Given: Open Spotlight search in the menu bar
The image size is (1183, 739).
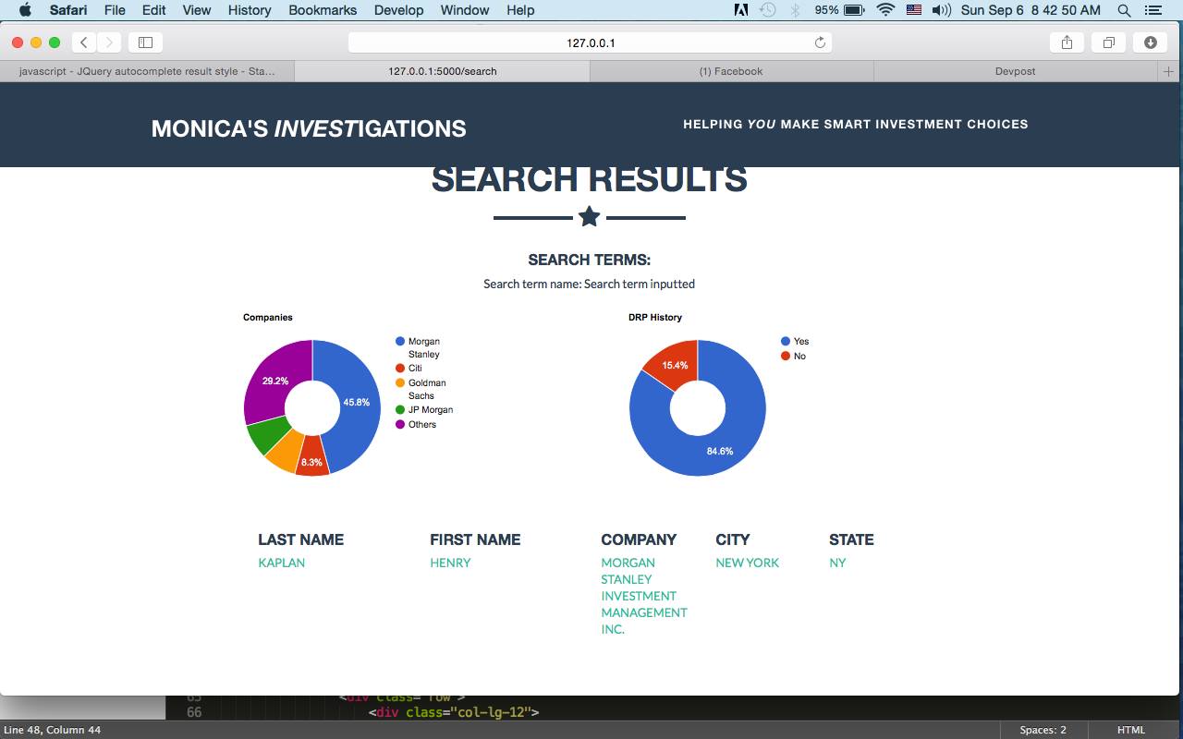Looking at the screenshot, I should pos(1124,10).
